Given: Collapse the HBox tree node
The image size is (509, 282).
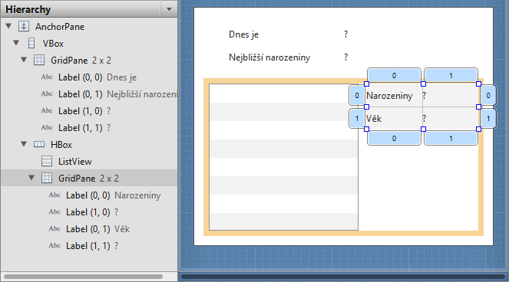Looking at the screenshot, I should coord(24,144).
